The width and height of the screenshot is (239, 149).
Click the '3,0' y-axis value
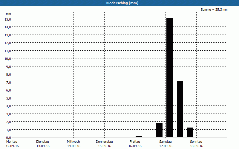(x=9, y=114)
